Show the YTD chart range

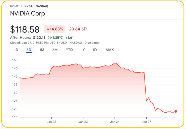pos(69,50)
